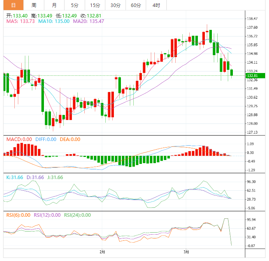Viewport: 269px width, 261px height.
Task: Click the MACD axis value -1.29
Action: 251,170
